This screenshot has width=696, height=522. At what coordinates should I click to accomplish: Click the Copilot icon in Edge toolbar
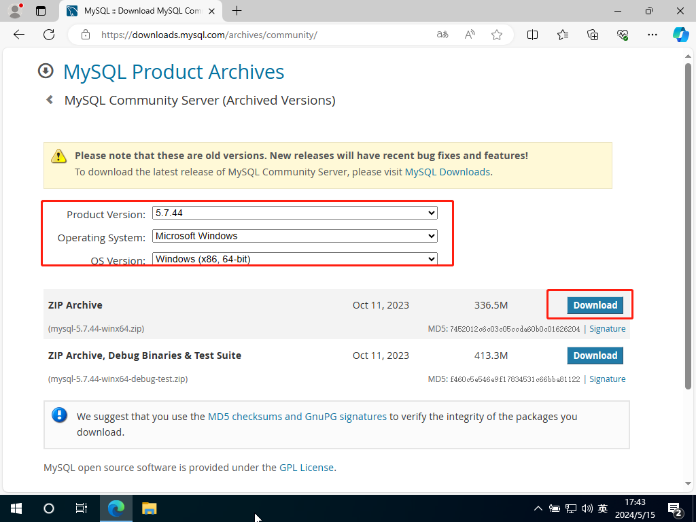(x=680, y=35)
